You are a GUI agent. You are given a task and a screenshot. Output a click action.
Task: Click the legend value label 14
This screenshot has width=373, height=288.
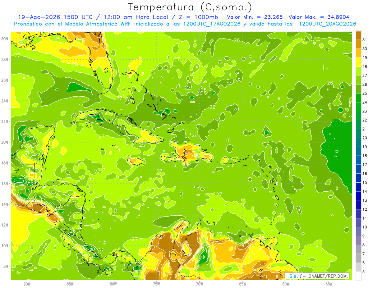365,192
